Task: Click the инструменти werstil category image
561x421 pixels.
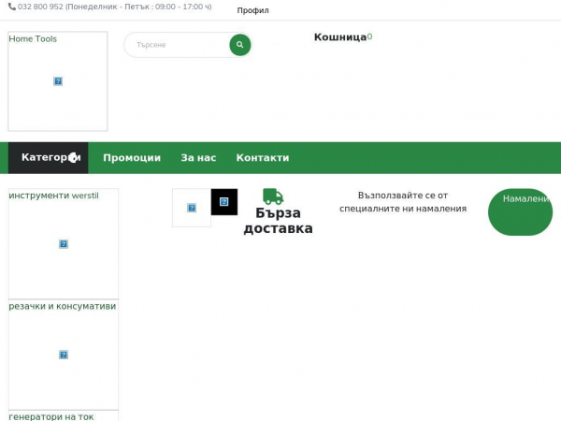Action: 64,244
